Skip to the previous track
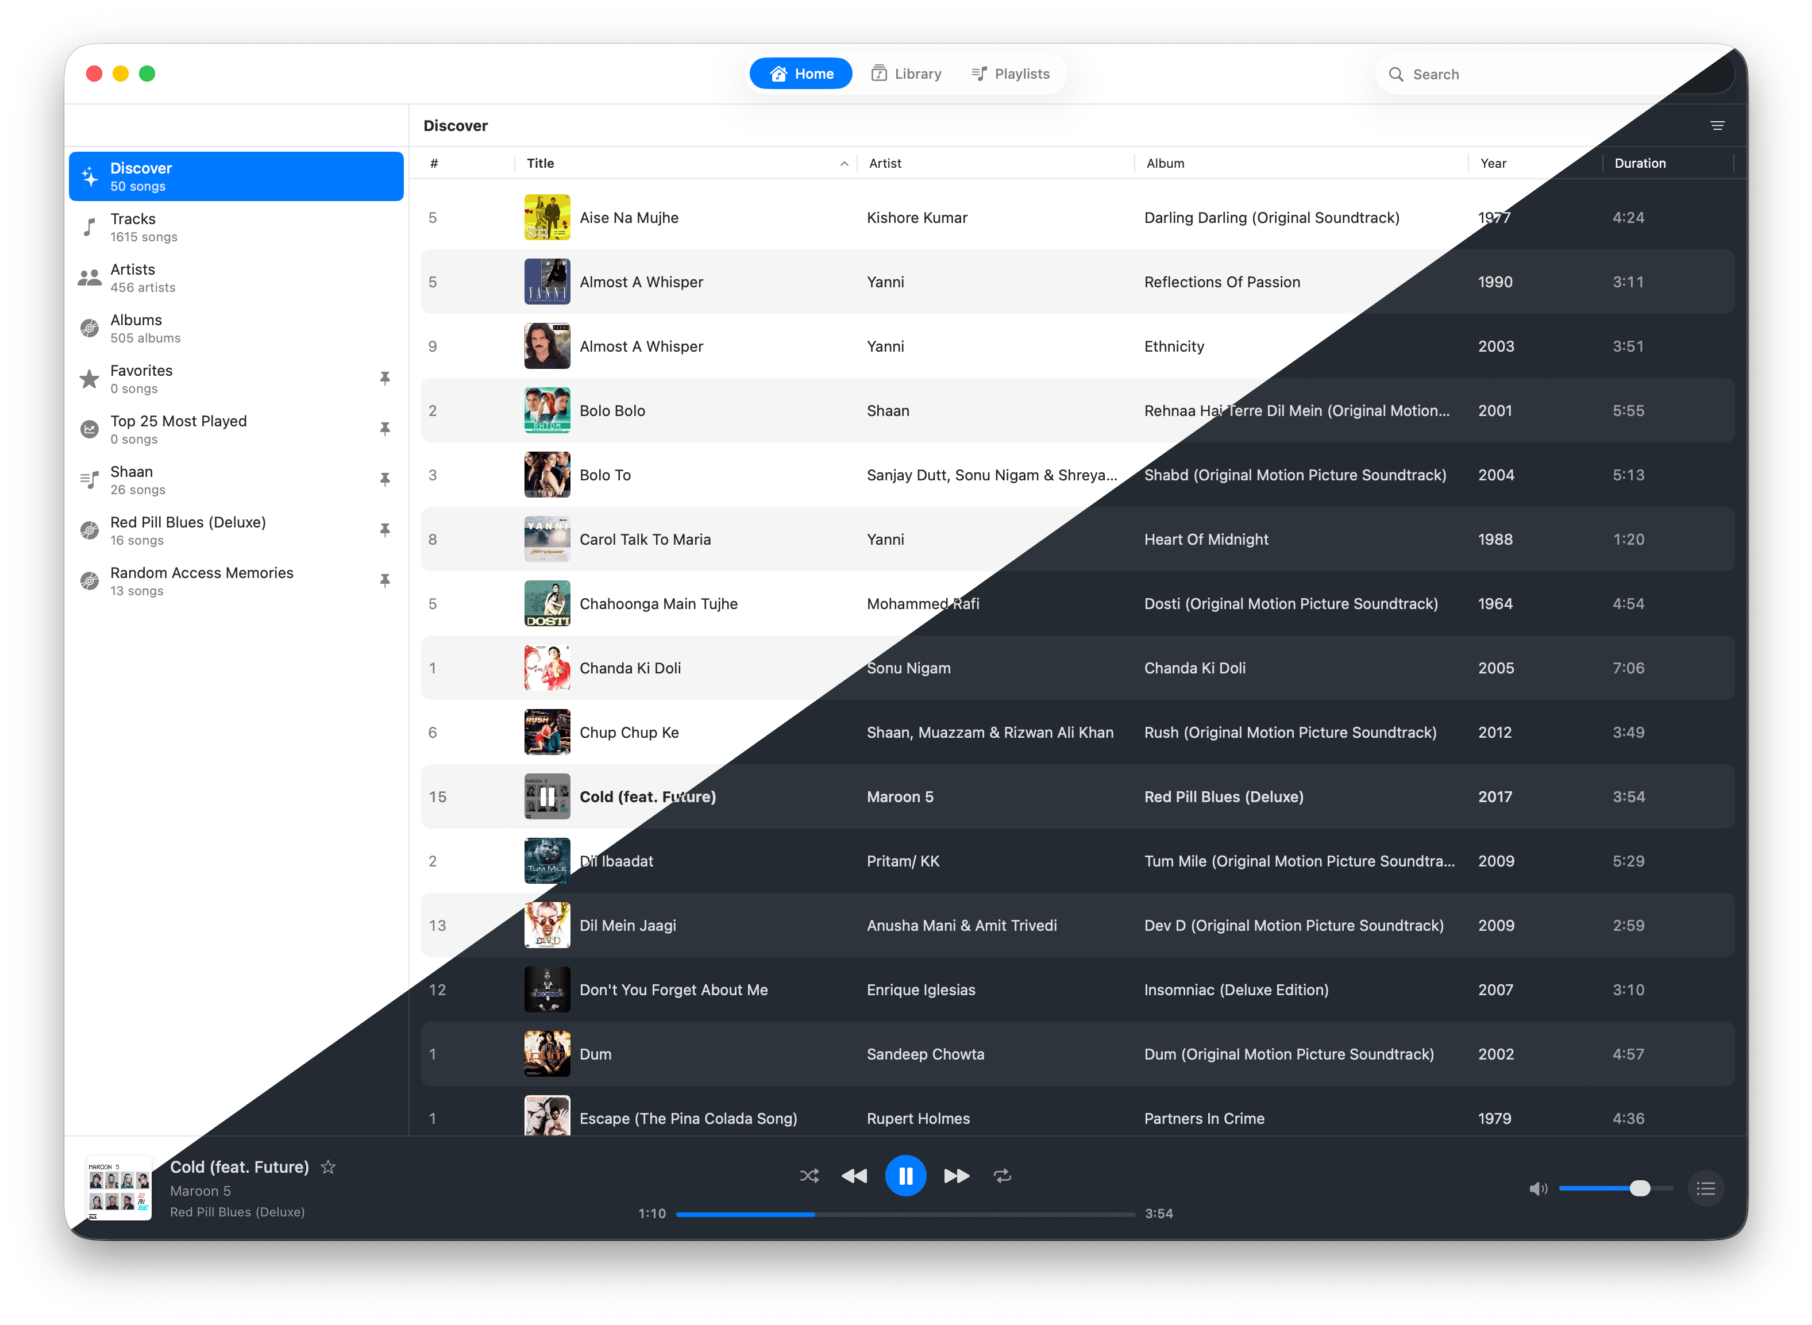This screenshot has width=1812, height=1325. tap(855, 1176)
